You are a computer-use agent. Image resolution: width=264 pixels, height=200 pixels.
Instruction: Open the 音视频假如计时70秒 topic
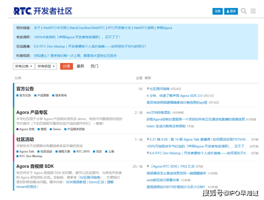pos(176,187)
